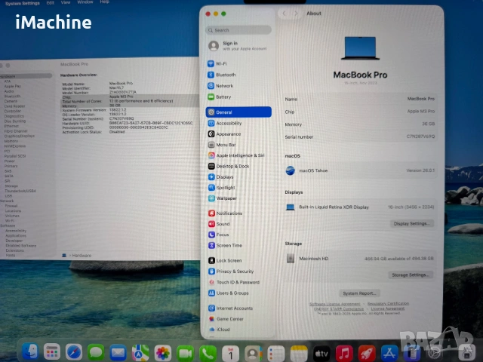
Task: Open the Edit menu in menu bar
Action: coord(51,2)
